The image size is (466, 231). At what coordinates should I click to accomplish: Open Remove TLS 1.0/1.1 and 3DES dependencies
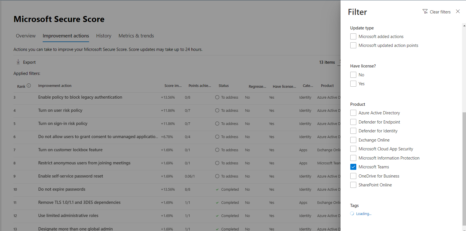coord(79,202)
